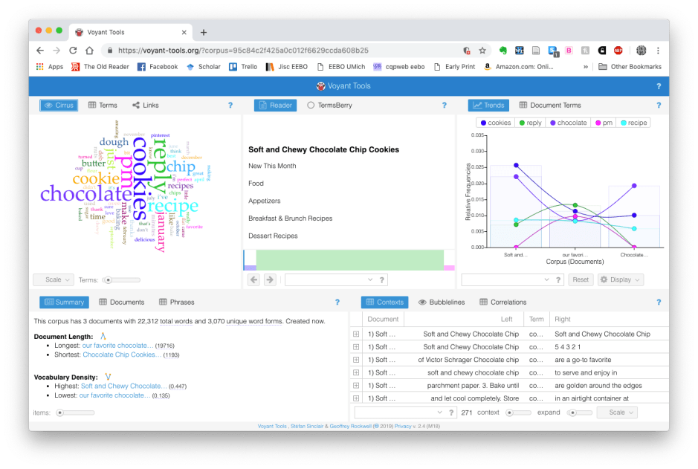This screenshot has height=469, width=698.
Task: Open the Trends Display dropdown
Action: (x=620, y=280)
